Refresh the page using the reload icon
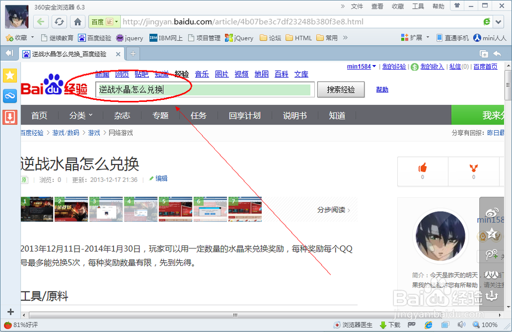Image resolution: width=512 pixels, height=332 pixels. (59, 22)
